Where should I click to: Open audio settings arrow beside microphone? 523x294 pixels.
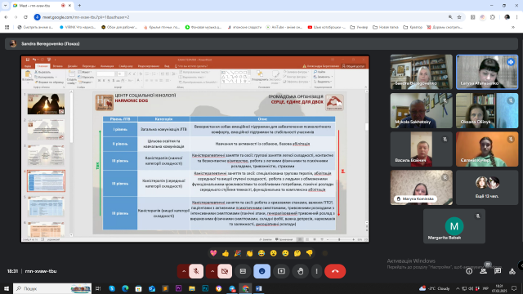(183, 271)
